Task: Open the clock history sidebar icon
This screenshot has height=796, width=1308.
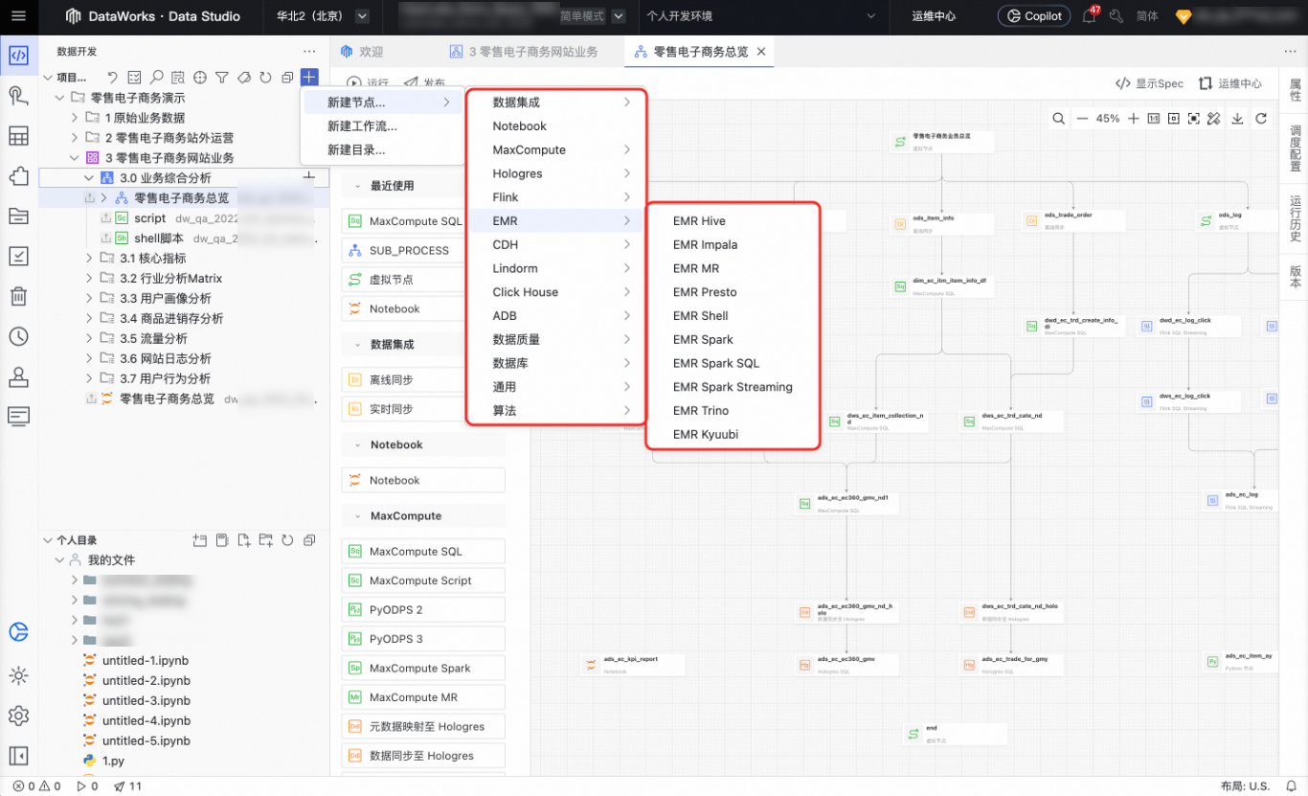Action: point(18,336)
